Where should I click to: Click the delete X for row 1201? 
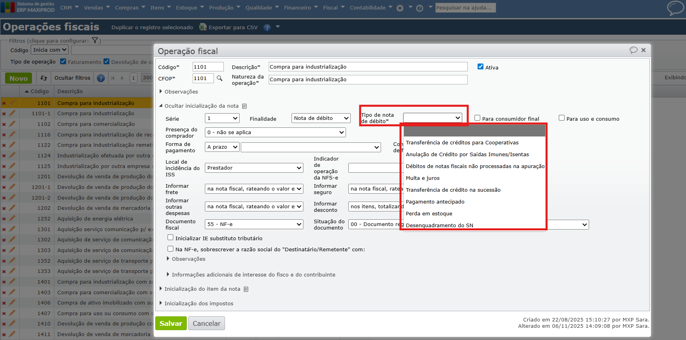(4, 177)
